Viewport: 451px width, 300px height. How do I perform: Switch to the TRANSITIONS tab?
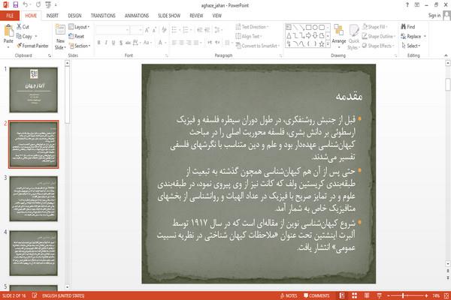(x=103, y=16)
